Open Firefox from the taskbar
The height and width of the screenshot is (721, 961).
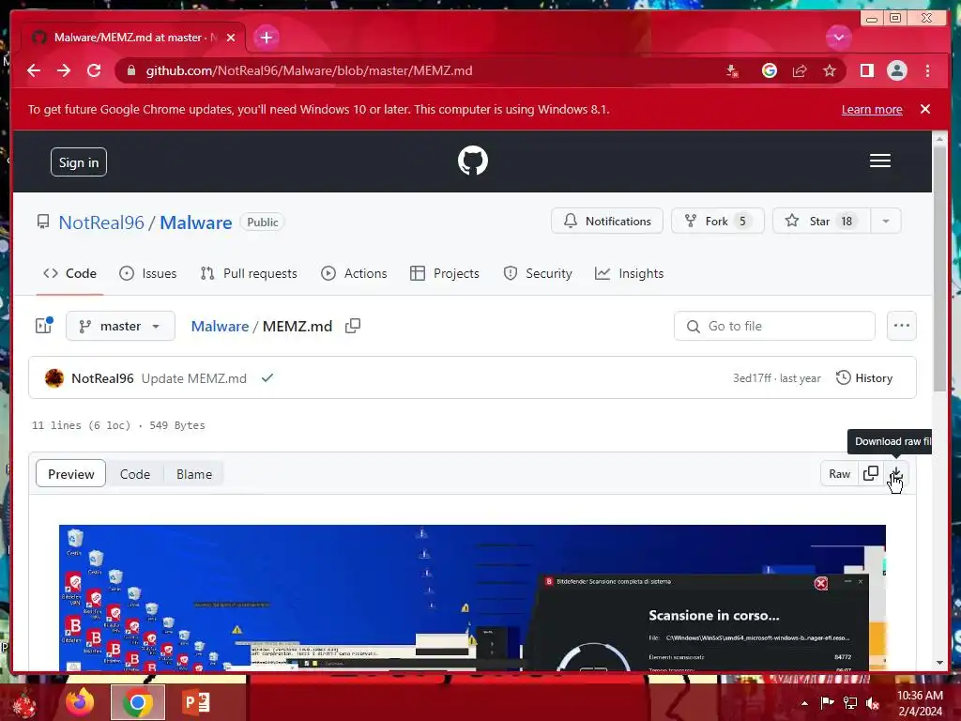click(x=81, y=702)
